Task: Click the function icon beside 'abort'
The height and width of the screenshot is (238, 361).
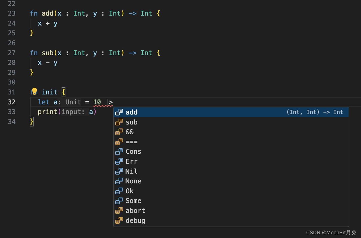Action: 119,211
